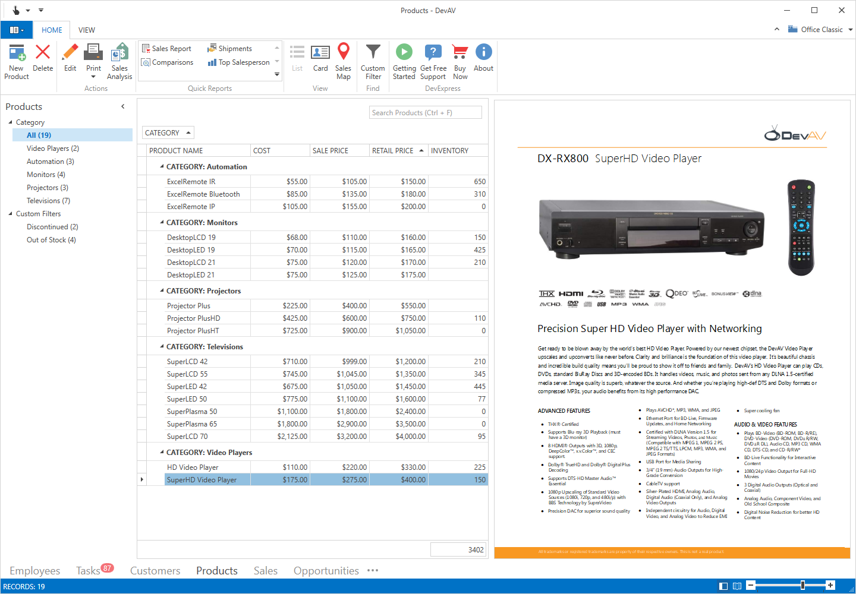The width and height of the screenshot is (856, 594).
Task: Switch to Card view
Action: (320, 59)
